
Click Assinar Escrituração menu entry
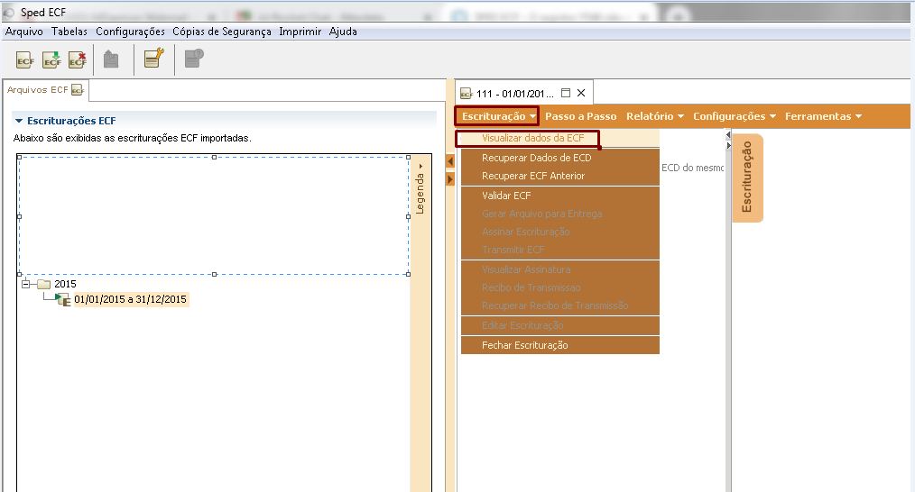tap(560, 232)
